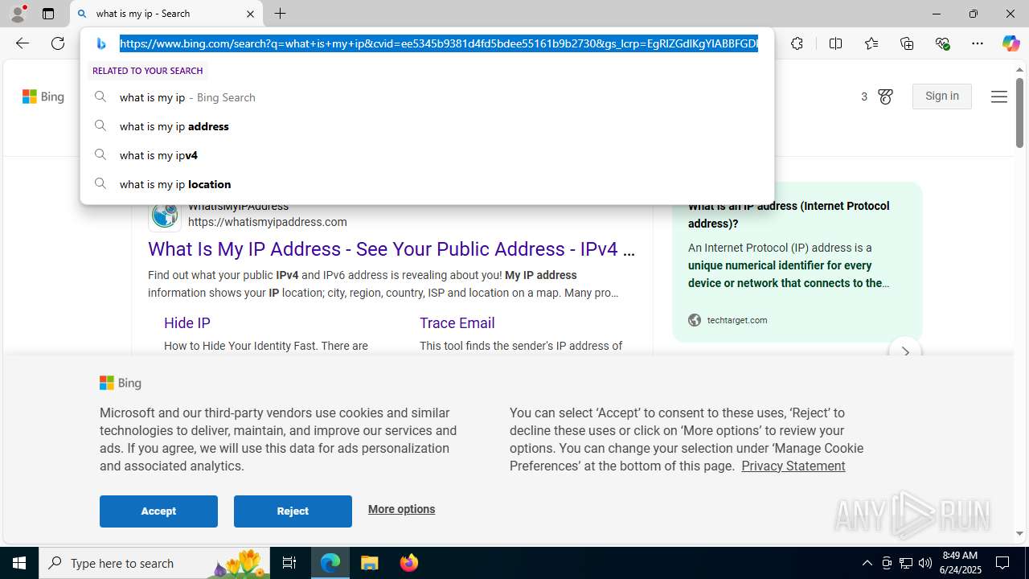
Task: Open More options for cookies
Action: 401,509
